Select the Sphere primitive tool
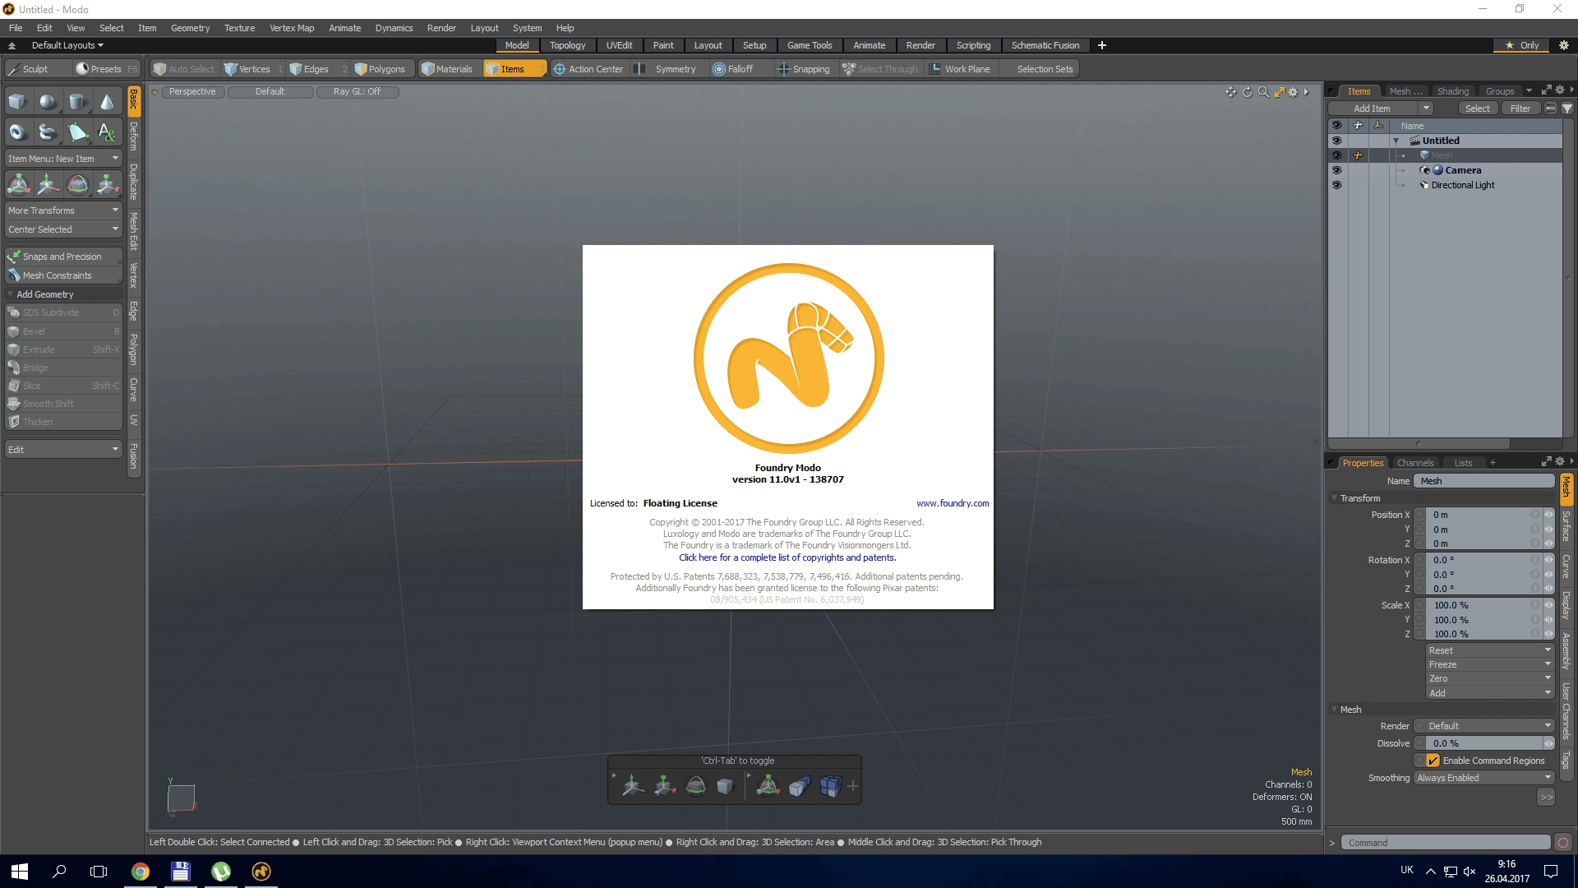Screen dimensions: 1578x888 pyautogui.click(x=48, y=102)
